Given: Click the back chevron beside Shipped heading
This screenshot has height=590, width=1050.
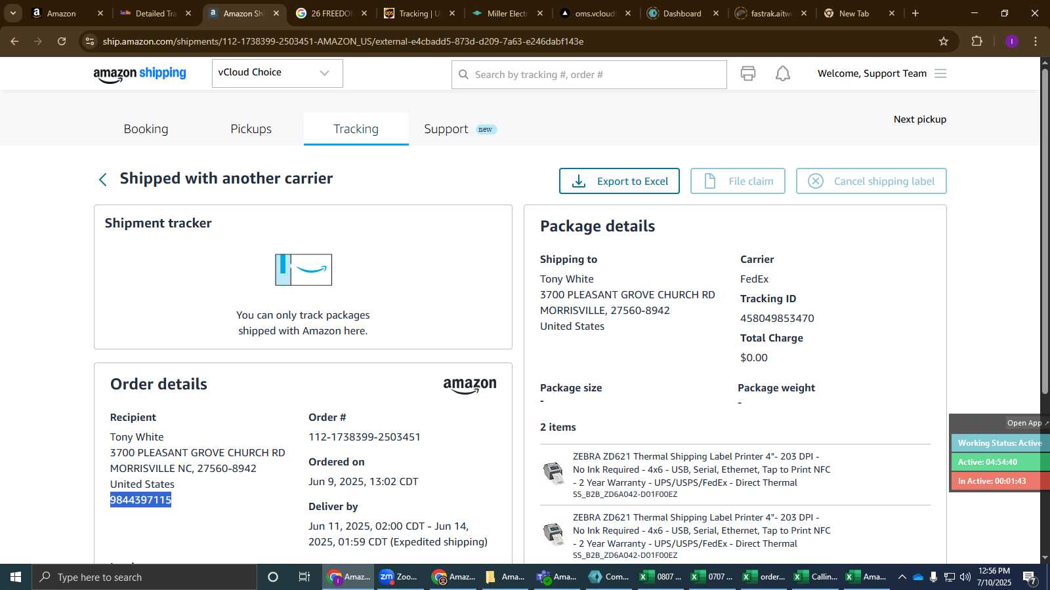Looking at the screenshot, I should tap(102, 180).
